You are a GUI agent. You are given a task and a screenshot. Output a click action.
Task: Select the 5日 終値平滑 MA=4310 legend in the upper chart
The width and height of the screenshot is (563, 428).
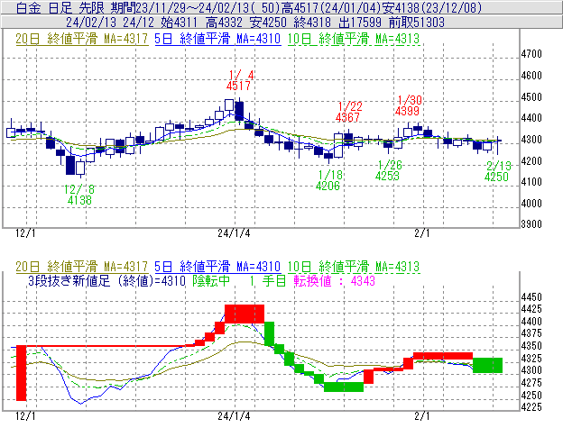coord(217,39)
